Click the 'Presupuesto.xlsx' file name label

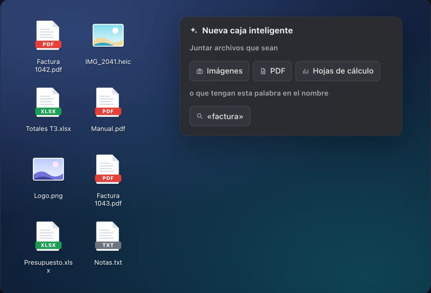[x=48, y=266]
